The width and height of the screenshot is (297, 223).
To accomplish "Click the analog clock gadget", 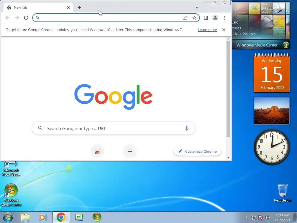I will click(x=272, y=147).
